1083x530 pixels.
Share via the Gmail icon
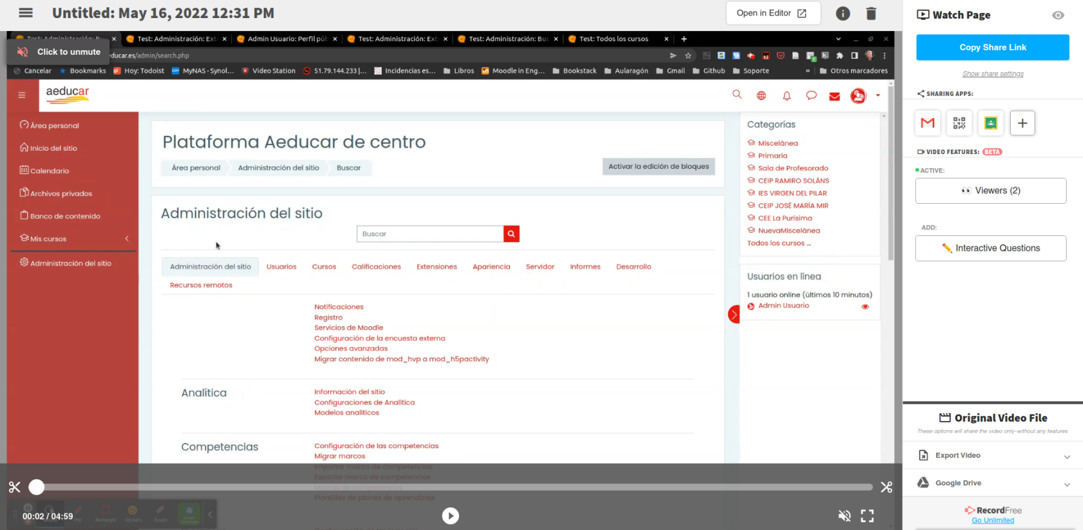(x=928, y=123)
